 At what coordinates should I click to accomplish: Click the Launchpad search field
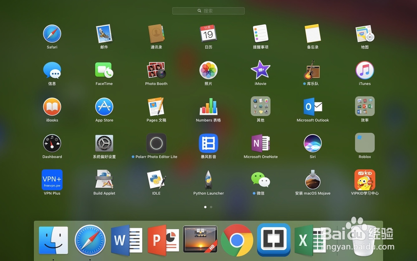(x=208, y=11)
